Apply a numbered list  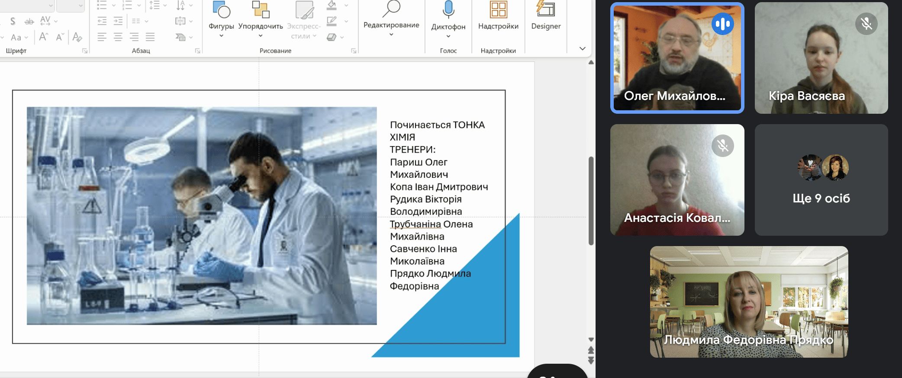(127, 5)
